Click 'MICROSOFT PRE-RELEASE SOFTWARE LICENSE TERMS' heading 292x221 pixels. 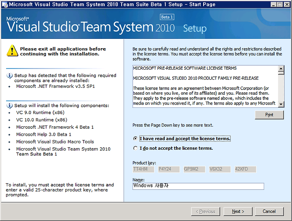pyautogui.click(x=185, y=68)
